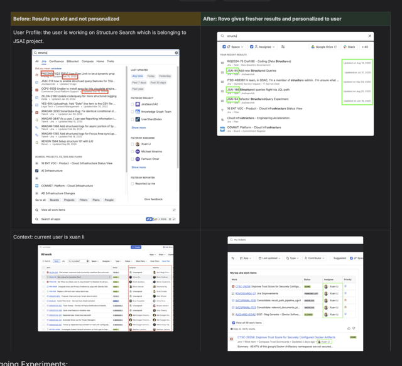Open the Space filter dropdown in Rovo search
Viewport: 402px width, 366px height.
pos(233,47)
